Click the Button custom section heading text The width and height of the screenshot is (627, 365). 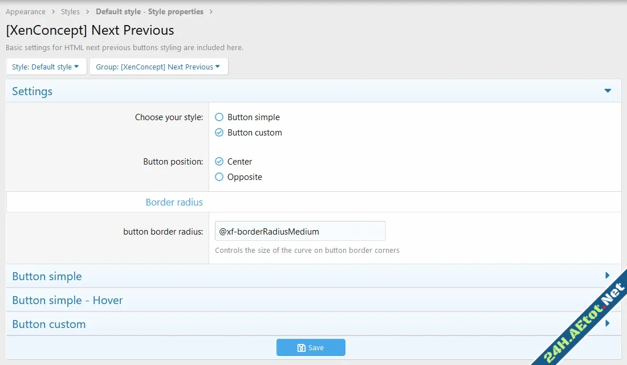[49, 324]
